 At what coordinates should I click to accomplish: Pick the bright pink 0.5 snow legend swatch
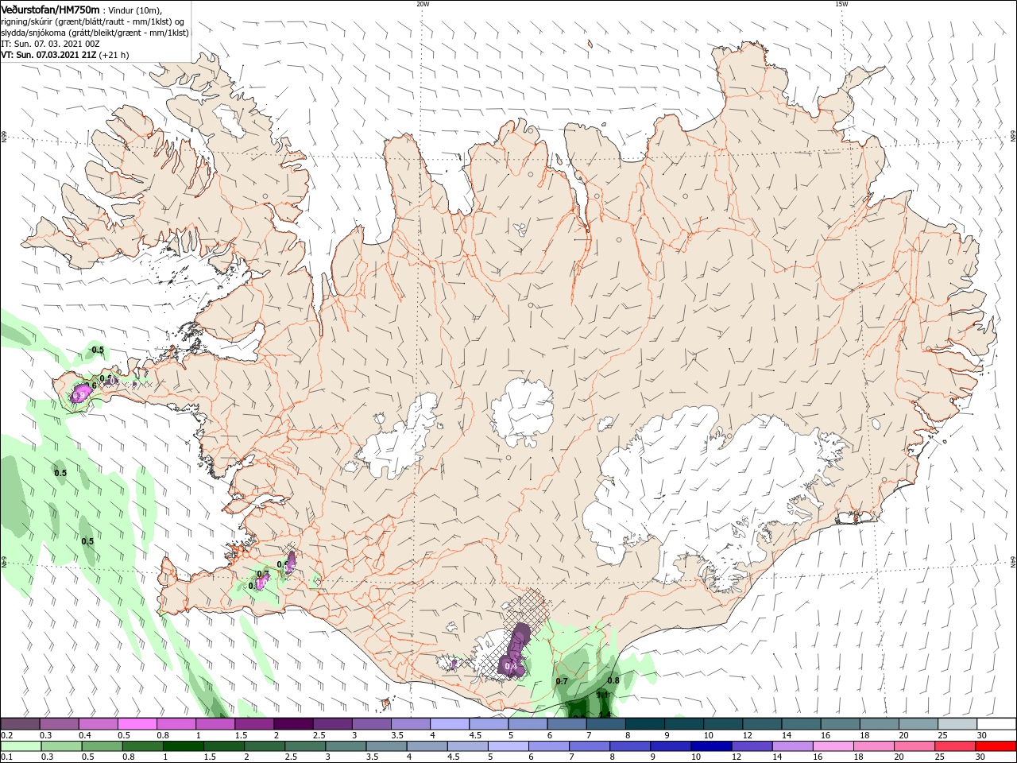pos(137,724)
